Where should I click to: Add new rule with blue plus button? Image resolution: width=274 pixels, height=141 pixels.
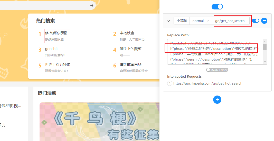pos(217,100)
